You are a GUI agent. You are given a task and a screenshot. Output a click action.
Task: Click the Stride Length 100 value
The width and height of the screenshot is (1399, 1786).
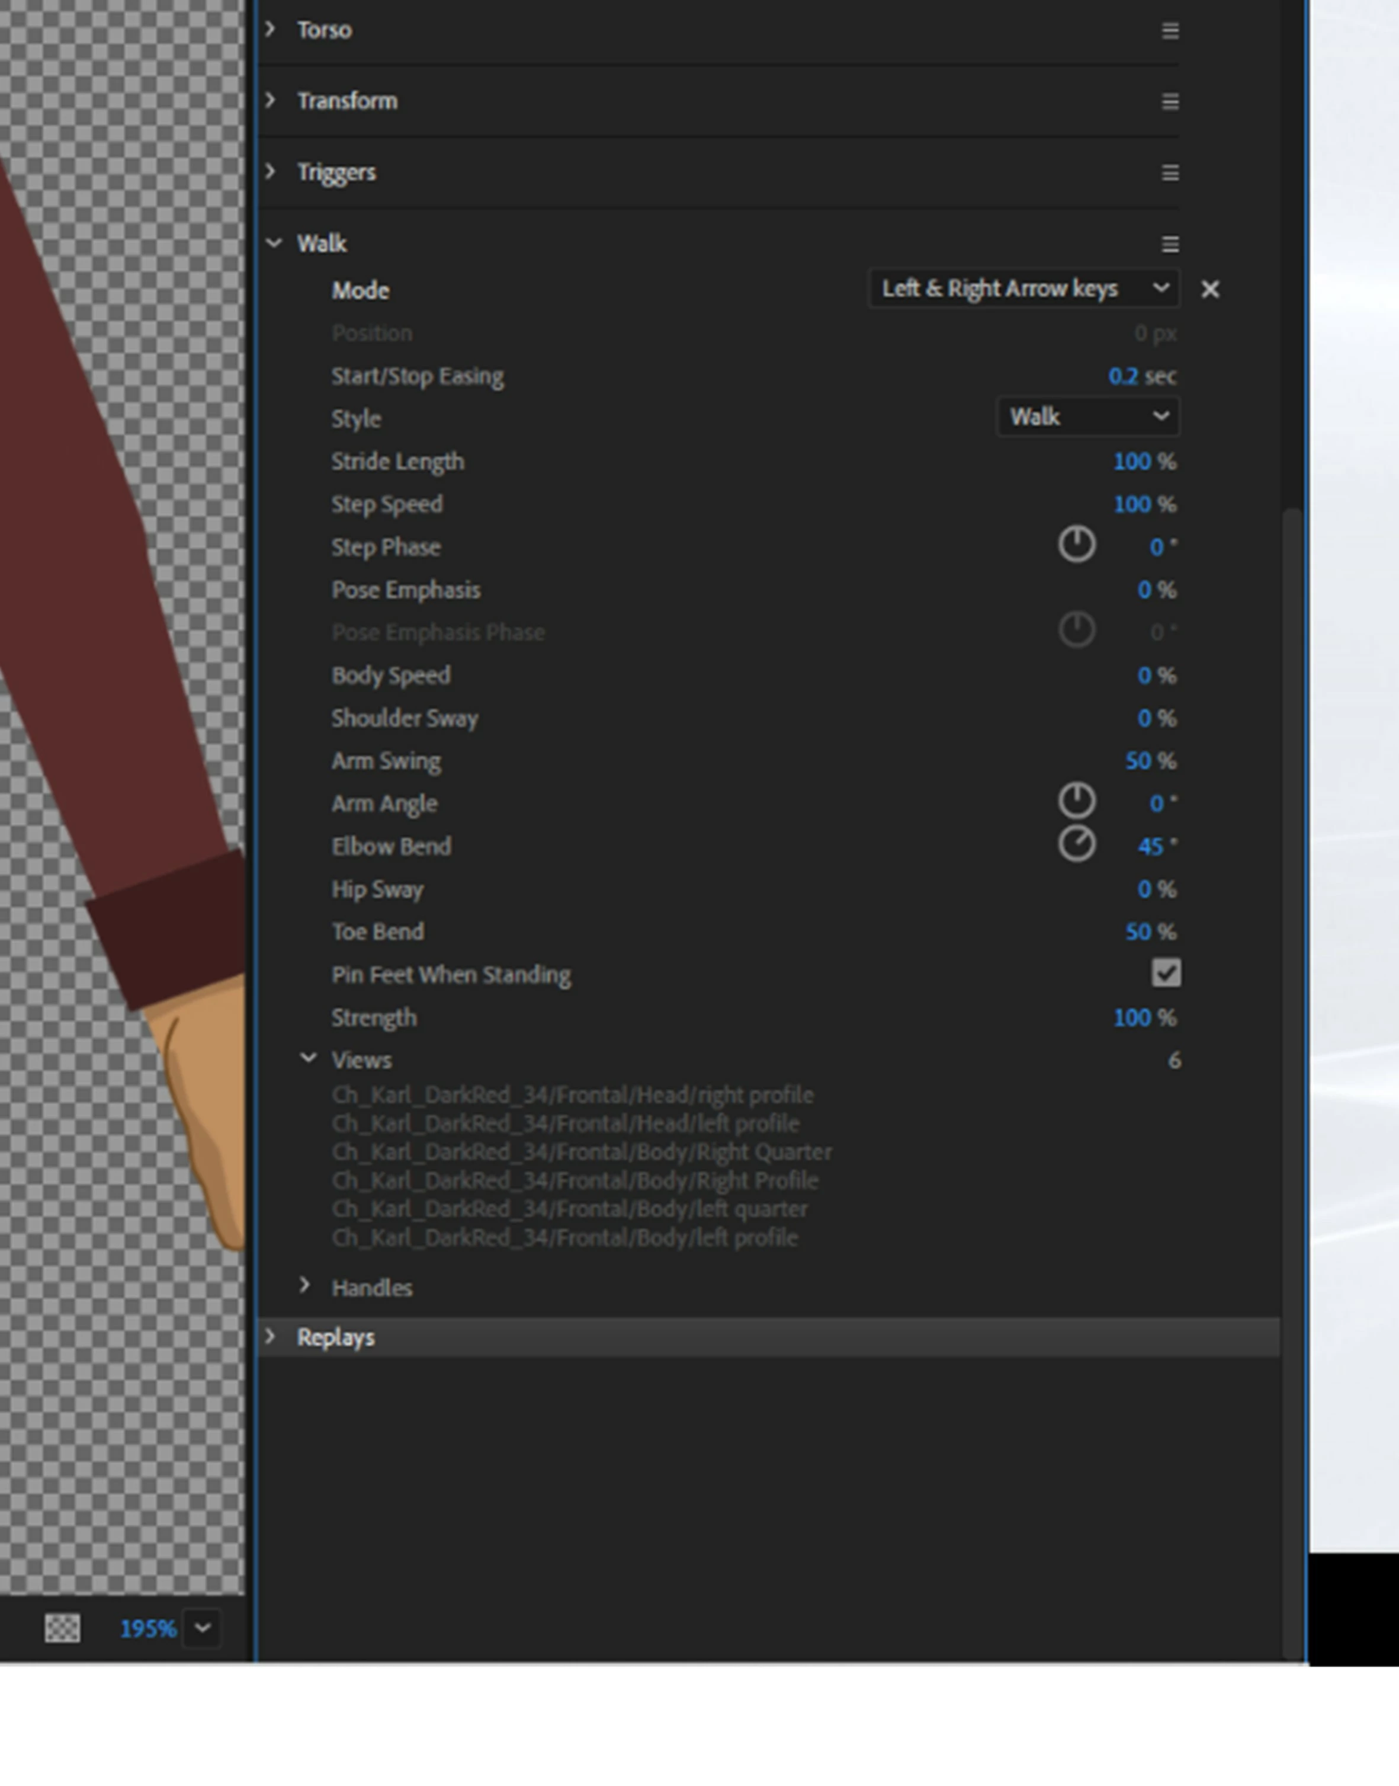1132,461
